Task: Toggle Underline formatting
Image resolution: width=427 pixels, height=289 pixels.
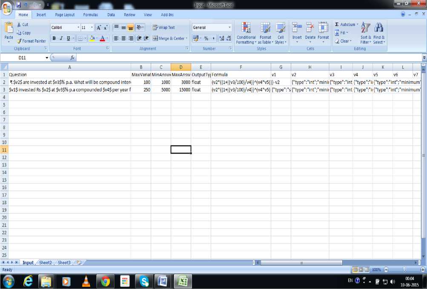Action: point(69,38)
